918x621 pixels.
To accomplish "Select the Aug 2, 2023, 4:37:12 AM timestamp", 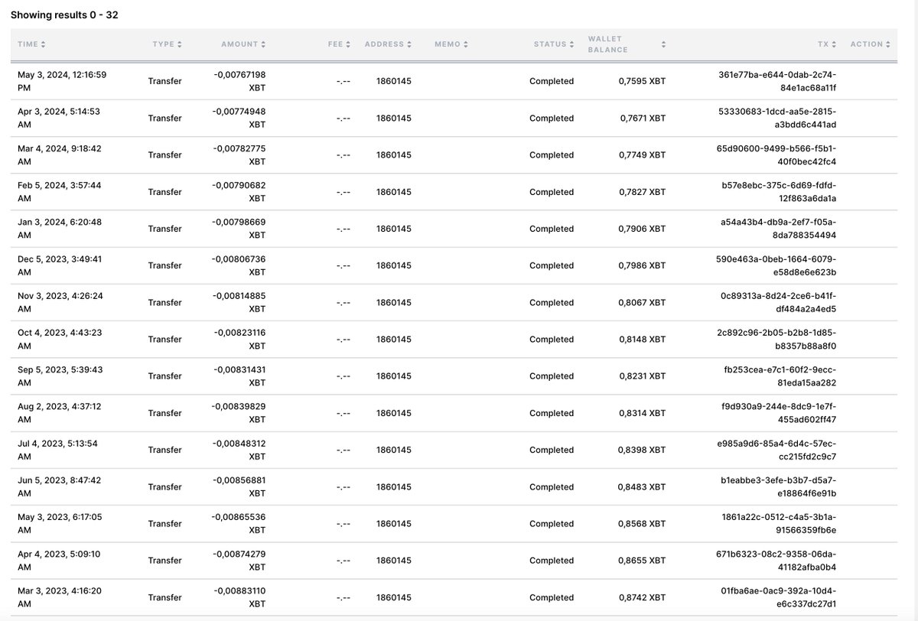I will pyautogui.click(x=60, y=413).
